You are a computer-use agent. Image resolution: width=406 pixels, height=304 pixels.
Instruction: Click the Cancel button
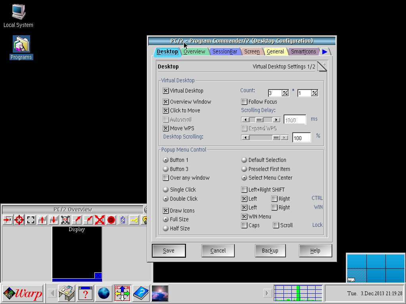coord(218,251)
